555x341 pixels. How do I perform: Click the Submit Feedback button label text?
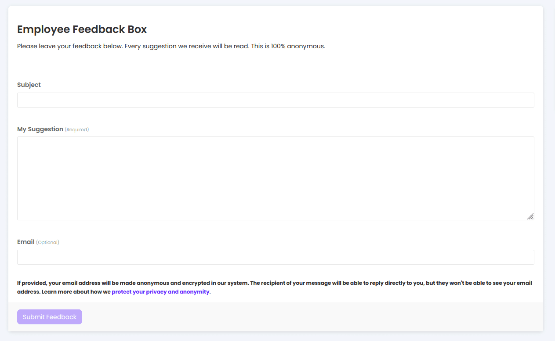49,316
